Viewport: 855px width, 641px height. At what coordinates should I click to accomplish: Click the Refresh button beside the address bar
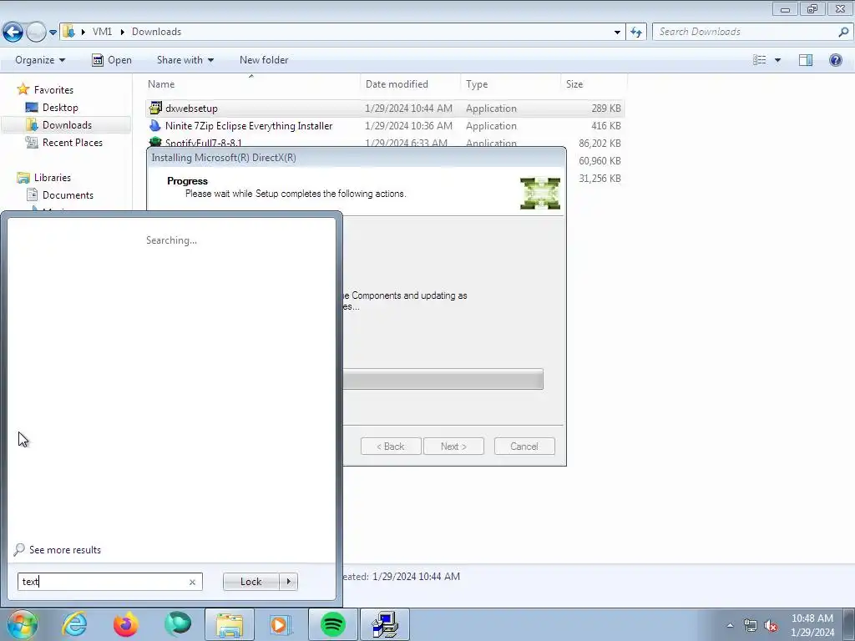coord(635,33)
